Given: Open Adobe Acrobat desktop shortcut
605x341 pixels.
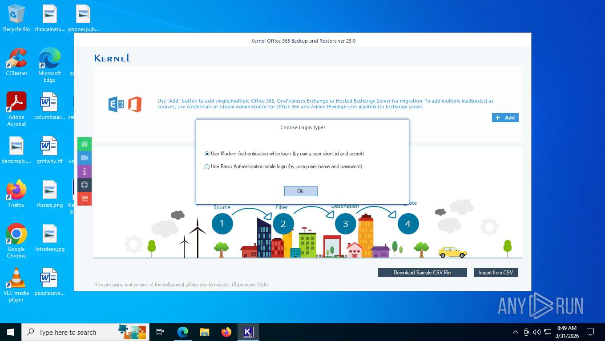Looking at the screenshot, I should (16, 109).
